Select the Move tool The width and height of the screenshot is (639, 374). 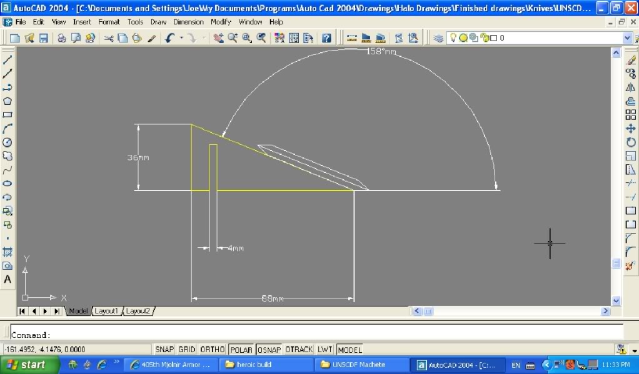pos(631,129)
